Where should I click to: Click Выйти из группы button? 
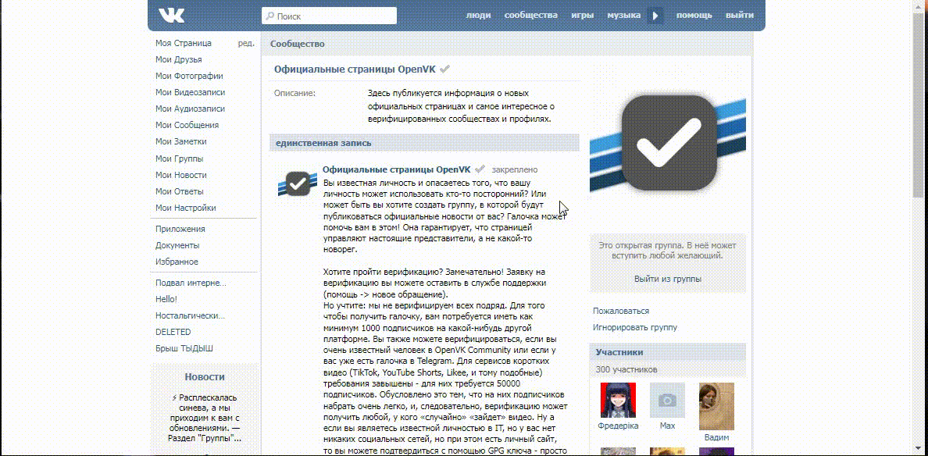coord(668,279)
